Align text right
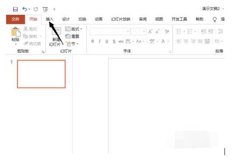This screenshot has height=163, width=235. pyautogui.click(x=193, y=41)
